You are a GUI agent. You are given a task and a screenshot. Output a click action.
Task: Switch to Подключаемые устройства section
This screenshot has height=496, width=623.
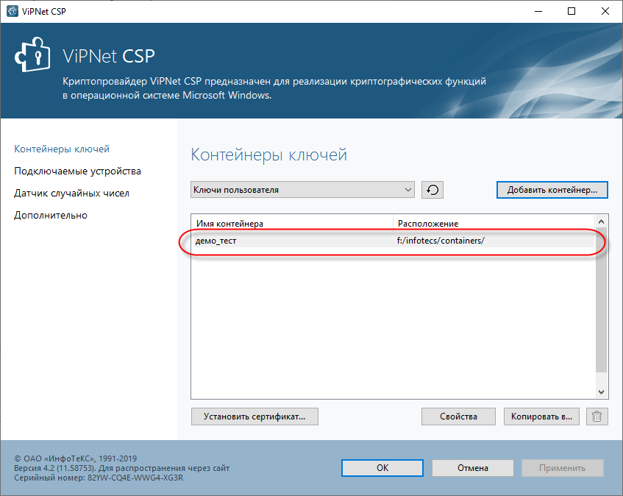(77, 171)
